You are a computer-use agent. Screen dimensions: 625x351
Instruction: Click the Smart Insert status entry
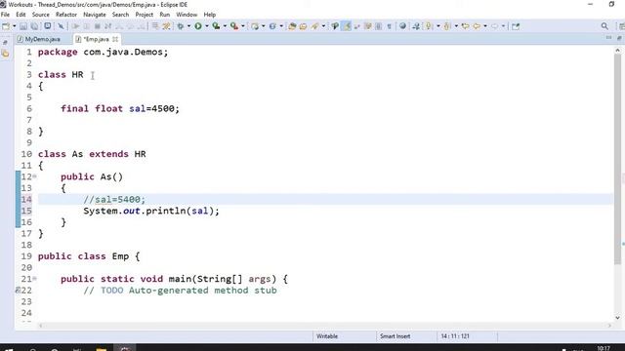pos(395,336)
